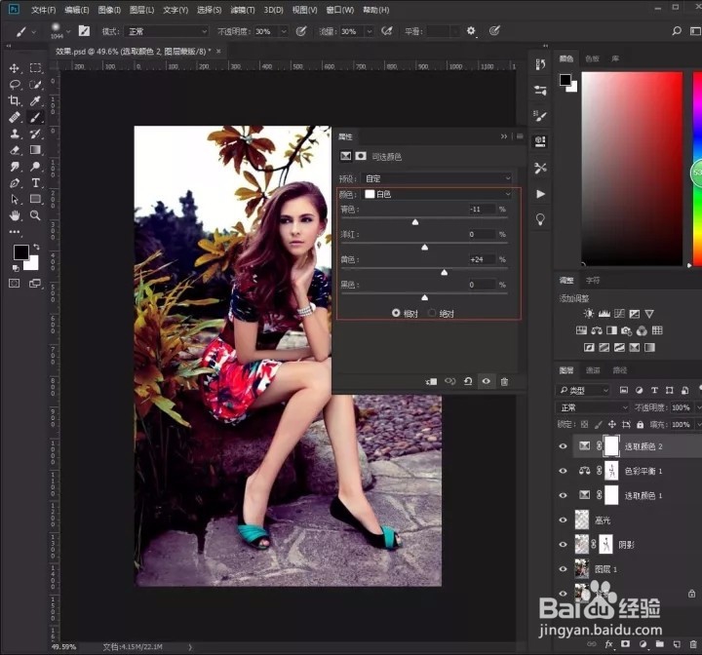Image resolution: width=702 pixels, height=655 pixels.
Task: Click the 选取颜色 2 layer mask thumbnail
Action: click(x=611, y=446)
